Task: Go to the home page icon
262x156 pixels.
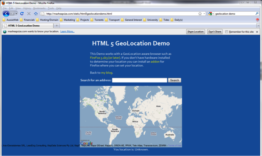Action: click(x=36, y=14)
